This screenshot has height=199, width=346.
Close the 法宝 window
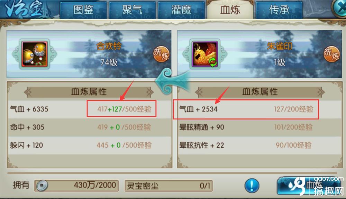339,8
